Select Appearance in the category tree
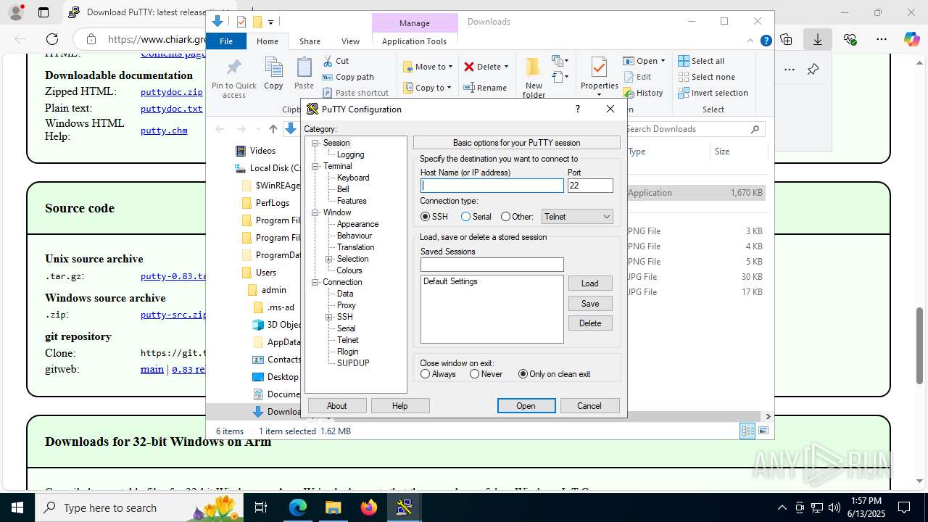Screen dimensions: 928x522 point(357,224)
